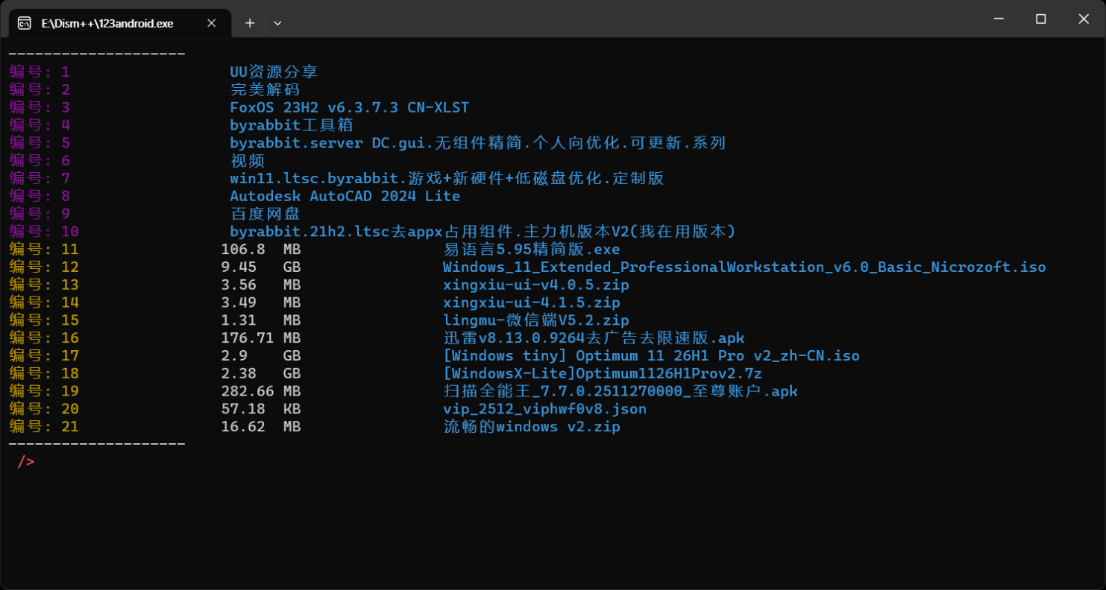The height and width of the screenshot is (590, 1106).
Task: Open a new terminal tab with the plus icon
Action: (x=250, y=23)
